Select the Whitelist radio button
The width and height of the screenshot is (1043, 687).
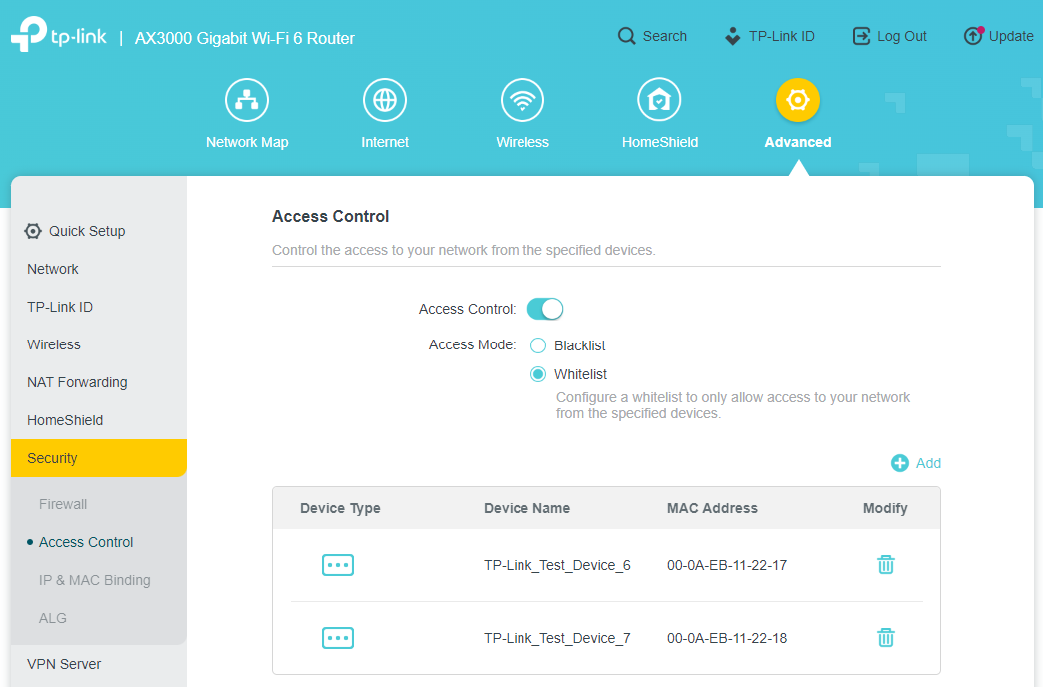click(x=538, y=374)
